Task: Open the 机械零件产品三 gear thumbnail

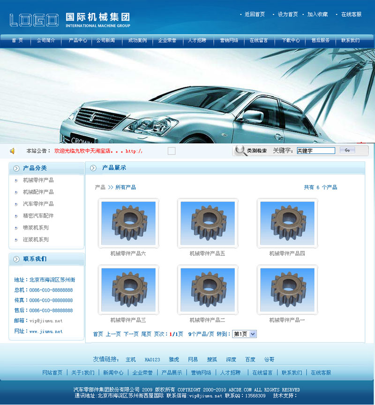Action: click(128, 290)
